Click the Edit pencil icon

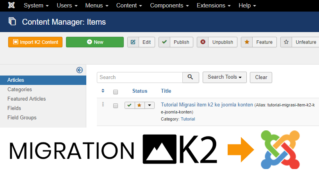133,42
